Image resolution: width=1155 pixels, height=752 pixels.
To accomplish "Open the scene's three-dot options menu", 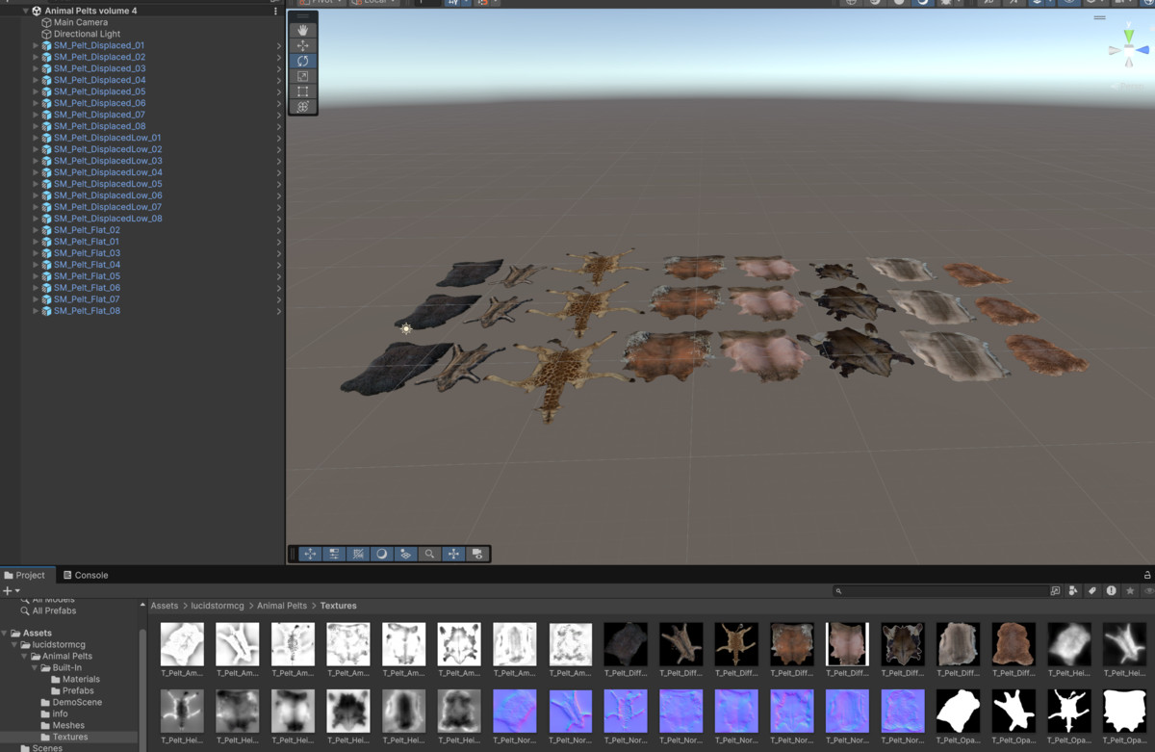I will coord(275,11).
